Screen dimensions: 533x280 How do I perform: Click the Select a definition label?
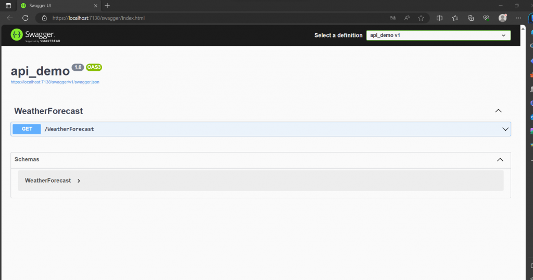(x=338, y=35)
